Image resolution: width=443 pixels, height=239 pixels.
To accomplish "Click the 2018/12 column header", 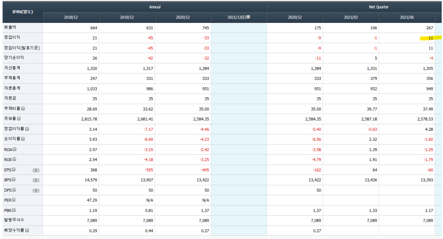I will click(x=71, y=17).
